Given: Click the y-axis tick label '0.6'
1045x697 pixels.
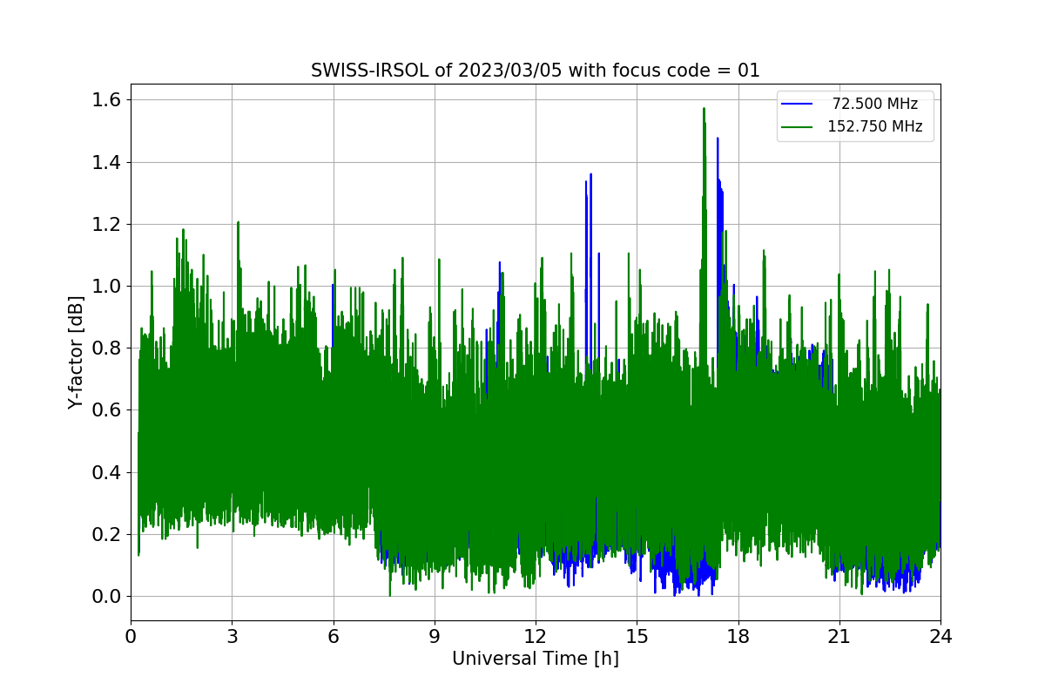Looking at the screenshot, I should pos(106,410).
